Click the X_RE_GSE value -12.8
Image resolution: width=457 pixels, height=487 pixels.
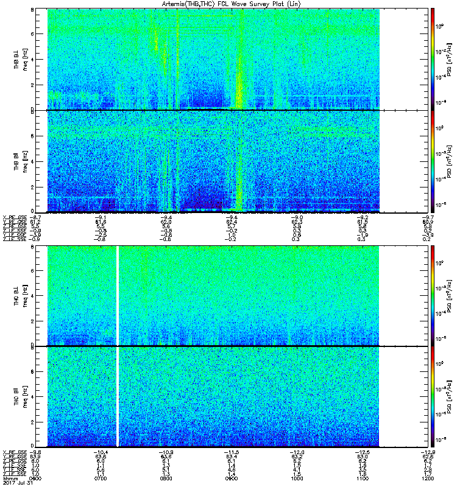pyautogui.click(x=428, y=452)
